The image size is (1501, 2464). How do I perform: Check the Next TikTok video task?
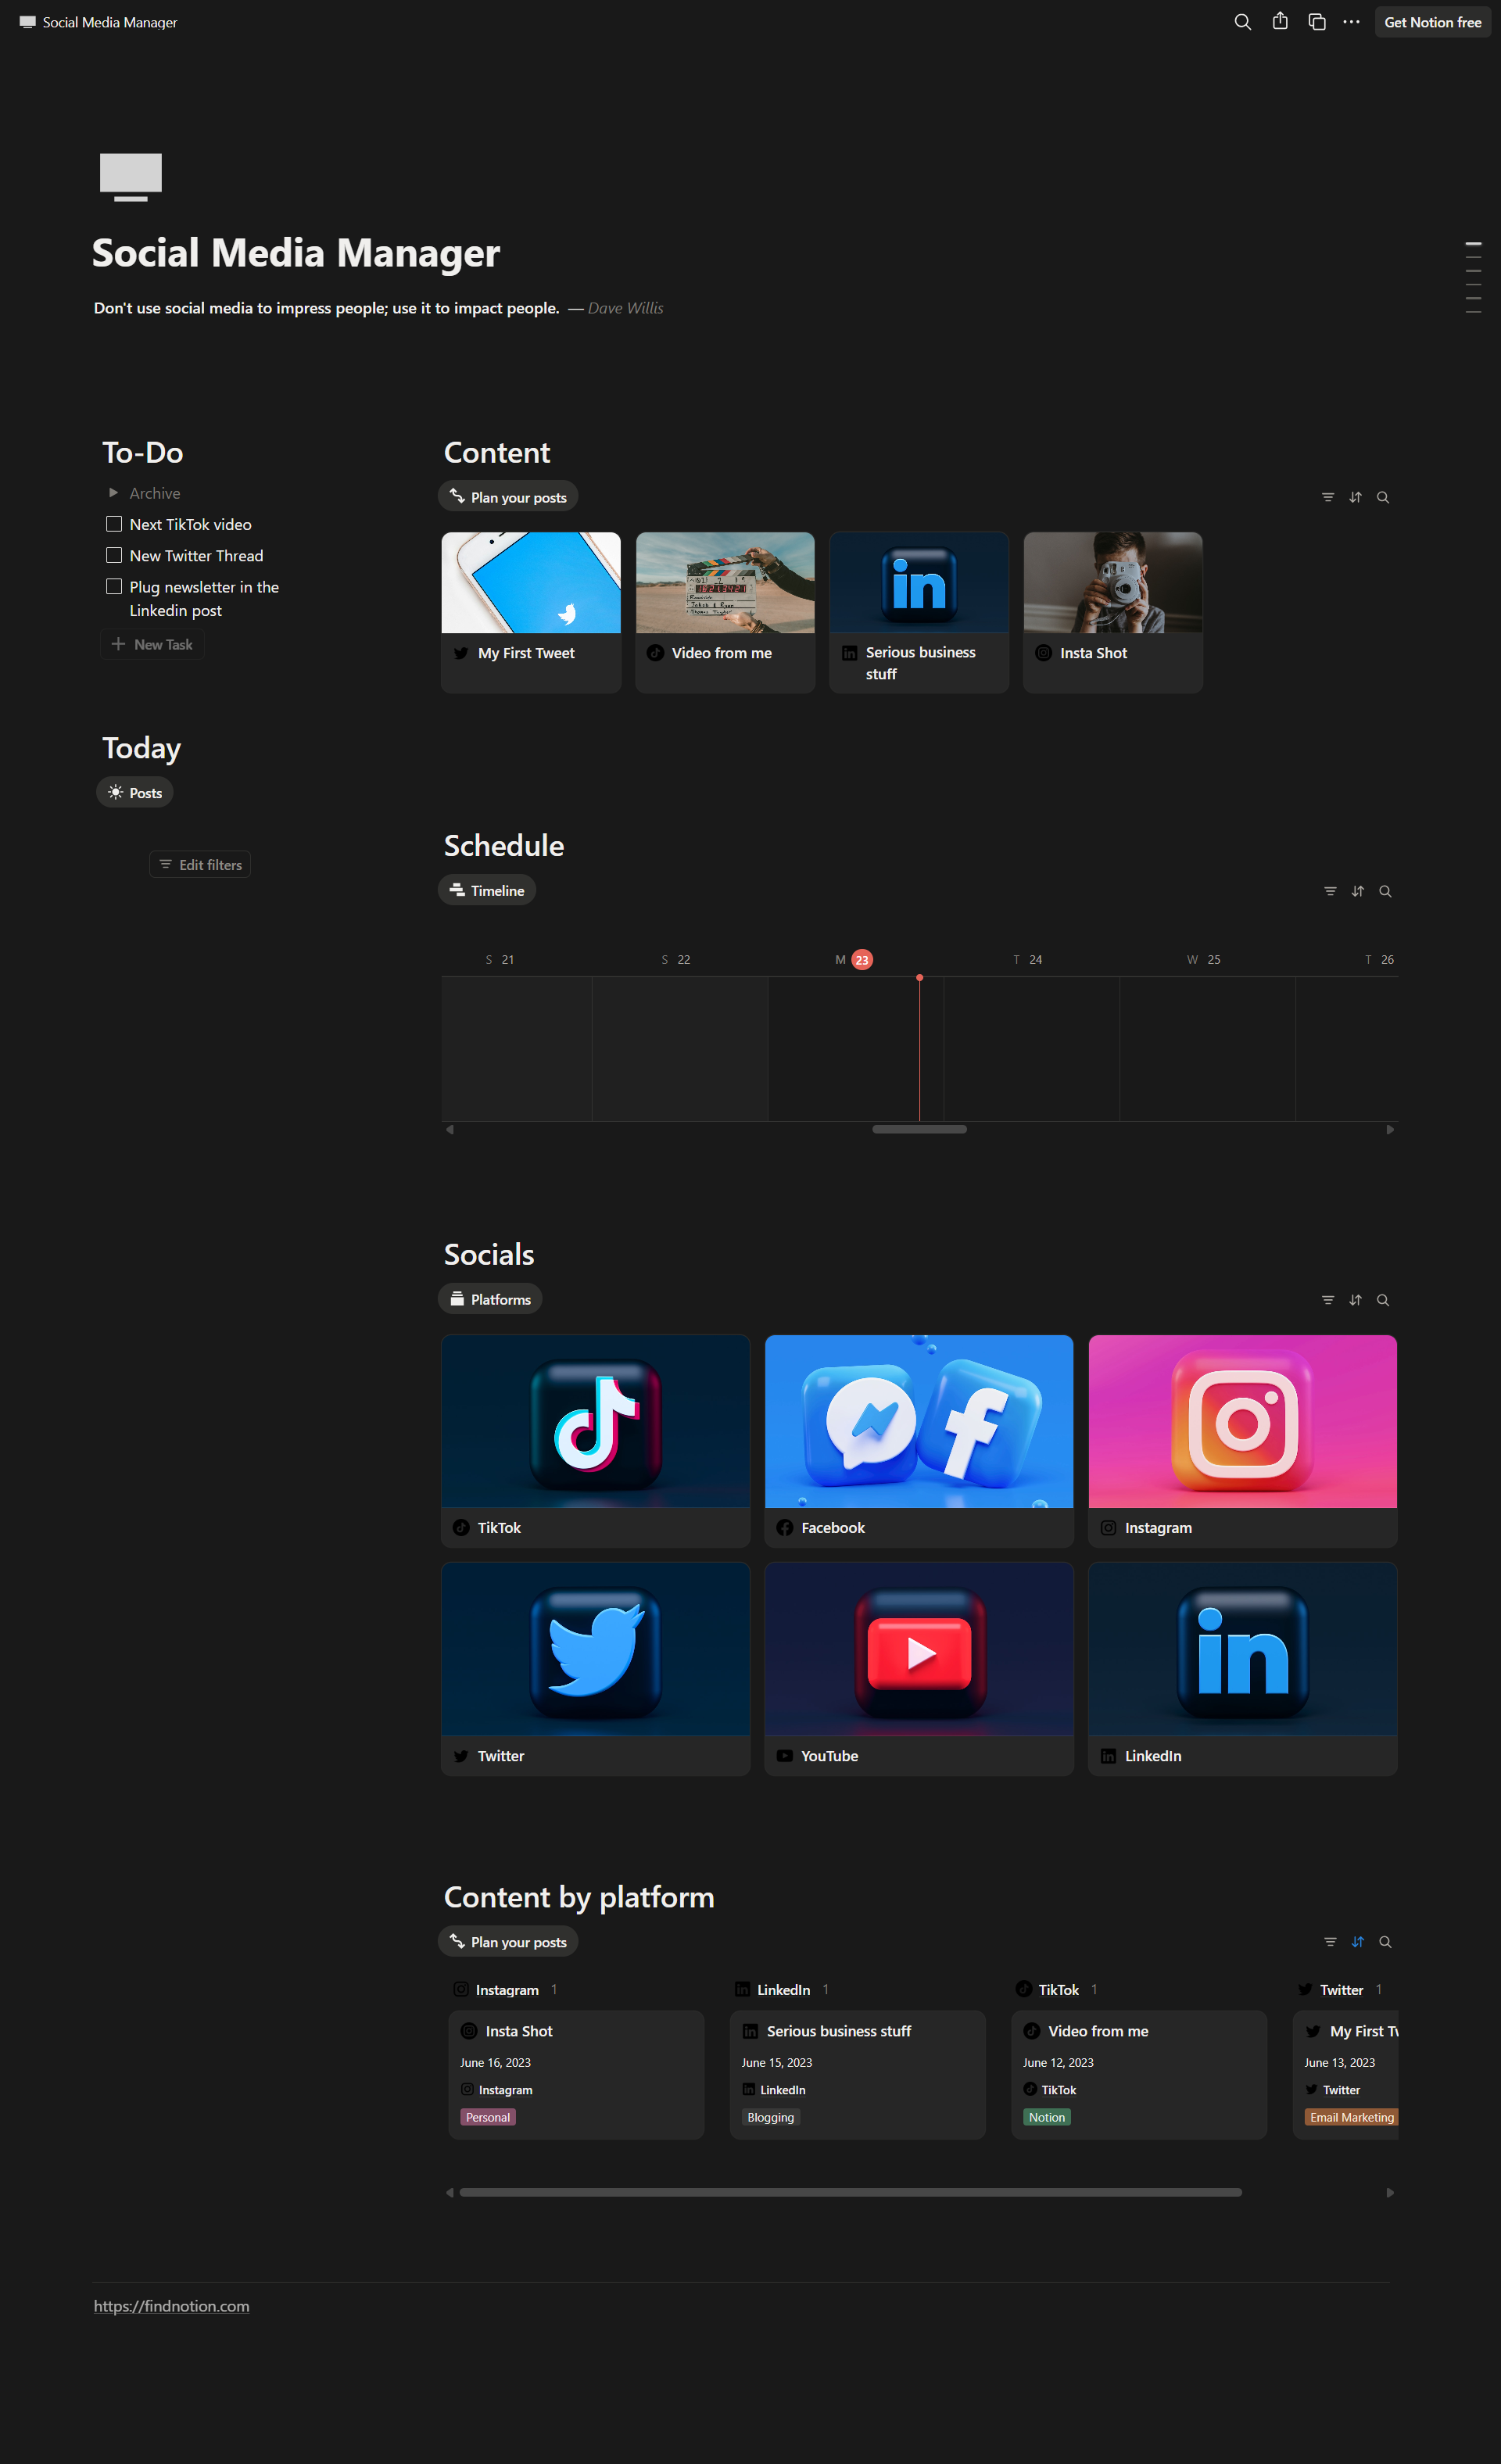tap(114, 524)
